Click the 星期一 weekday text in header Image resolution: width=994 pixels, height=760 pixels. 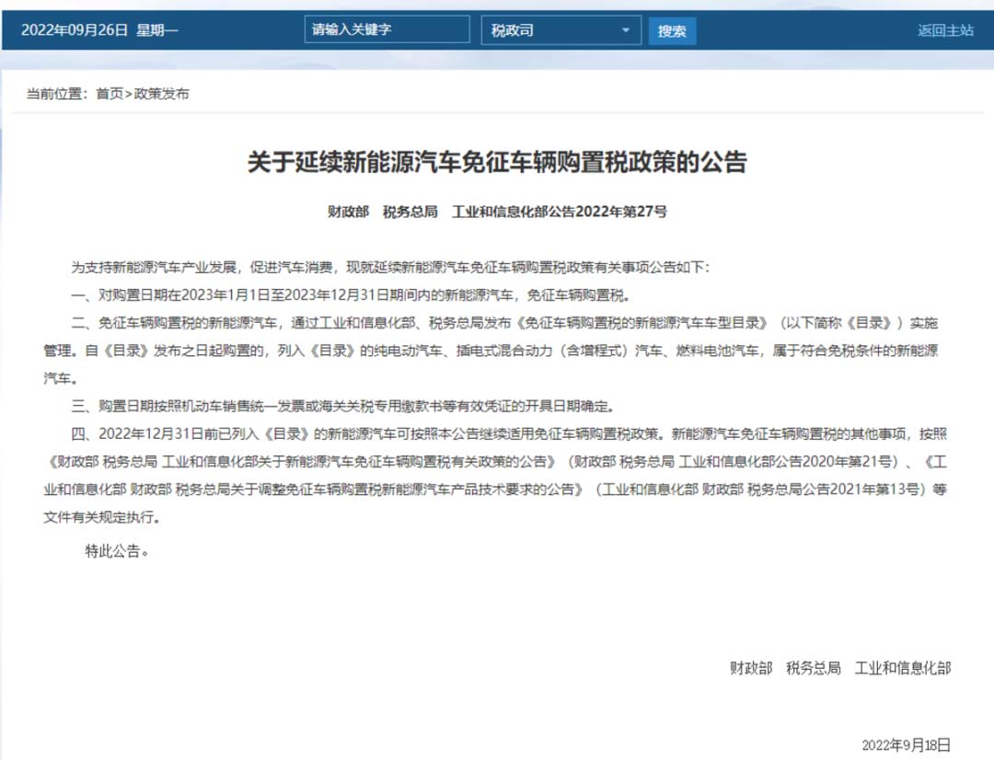click(x=157, y=30)
